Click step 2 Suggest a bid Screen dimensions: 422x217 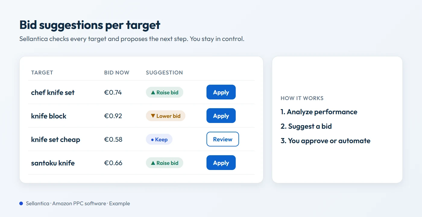306,126
